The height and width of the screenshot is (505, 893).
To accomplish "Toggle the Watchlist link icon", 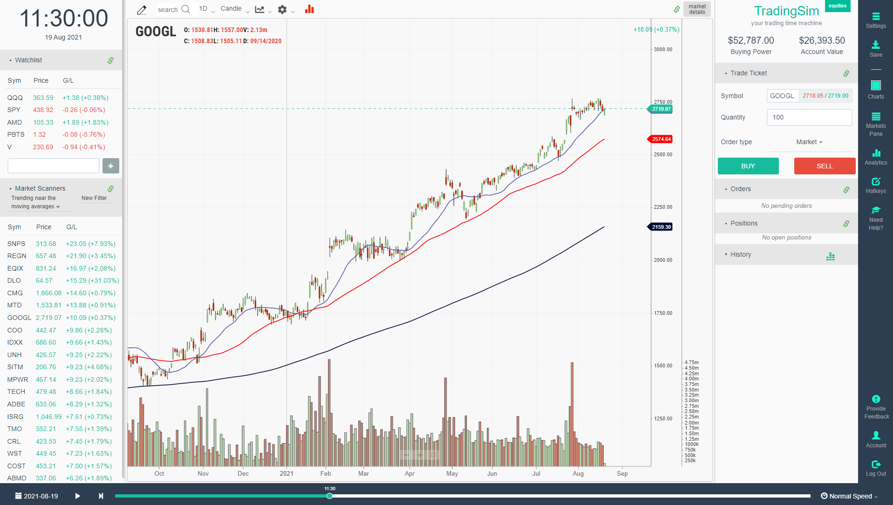I will pos(110,60).
